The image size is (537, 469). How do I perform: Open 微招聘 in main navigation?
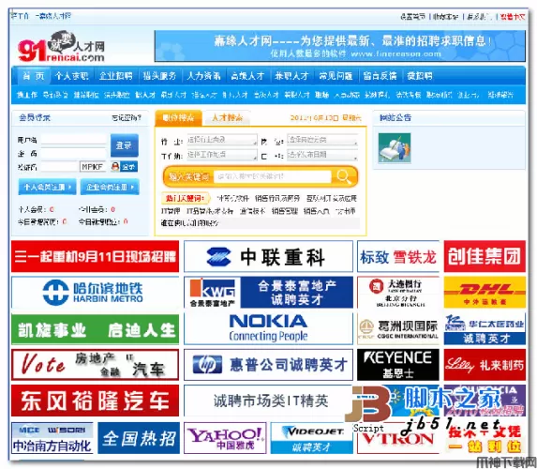(x=420, y=76)
